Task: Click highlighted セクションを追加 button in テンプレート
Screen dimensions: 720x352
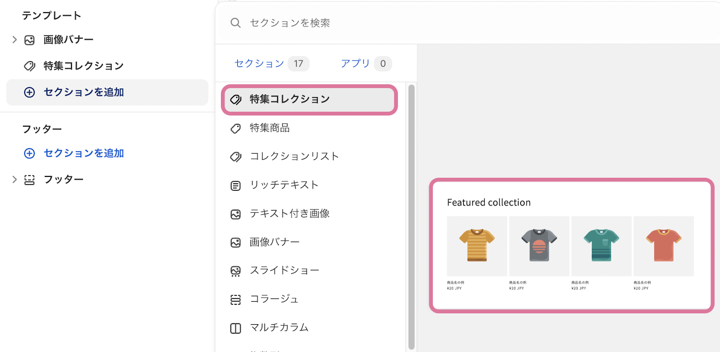Action: pyautogui.click(x=107, y=92)
